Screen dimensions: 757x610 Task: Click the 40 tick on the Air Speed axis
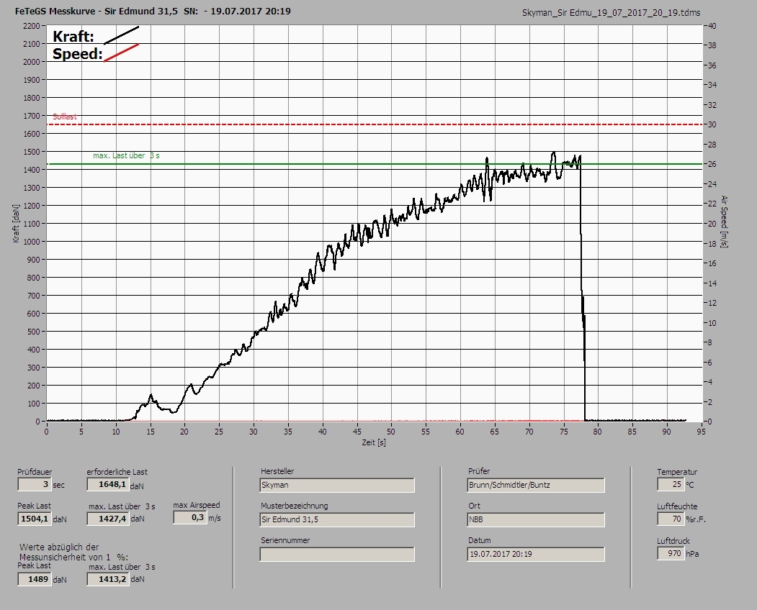click(x=712, y=26)
